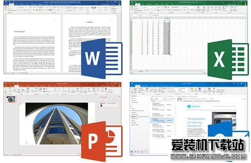This screenshot has height=163, width=251.
Task: Open Format as Table in Excel
Action: 204,9
